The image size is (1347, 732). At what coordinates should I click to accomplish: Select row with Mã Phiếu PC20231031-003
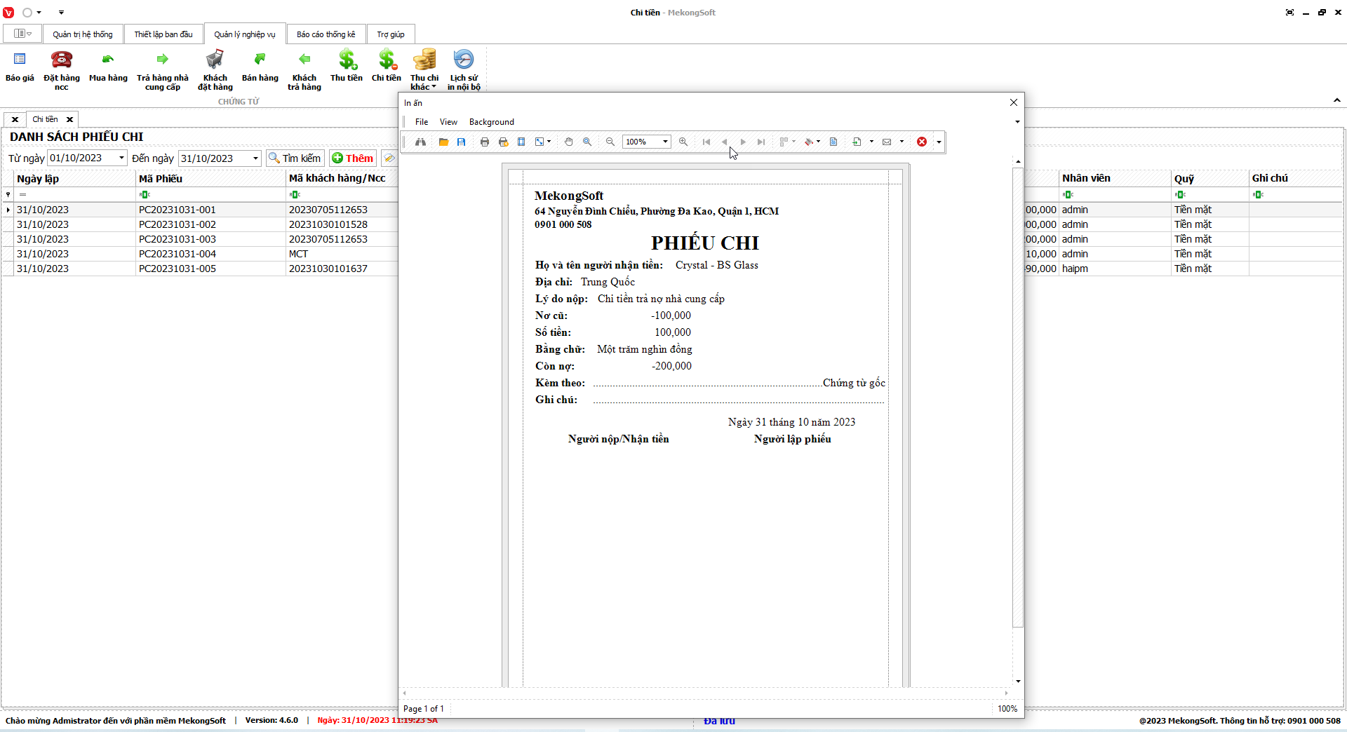point(177,239)
